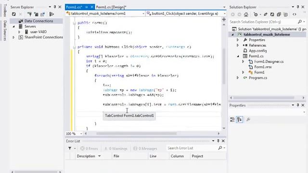Open the Toolbox side tab

[5, 10]
